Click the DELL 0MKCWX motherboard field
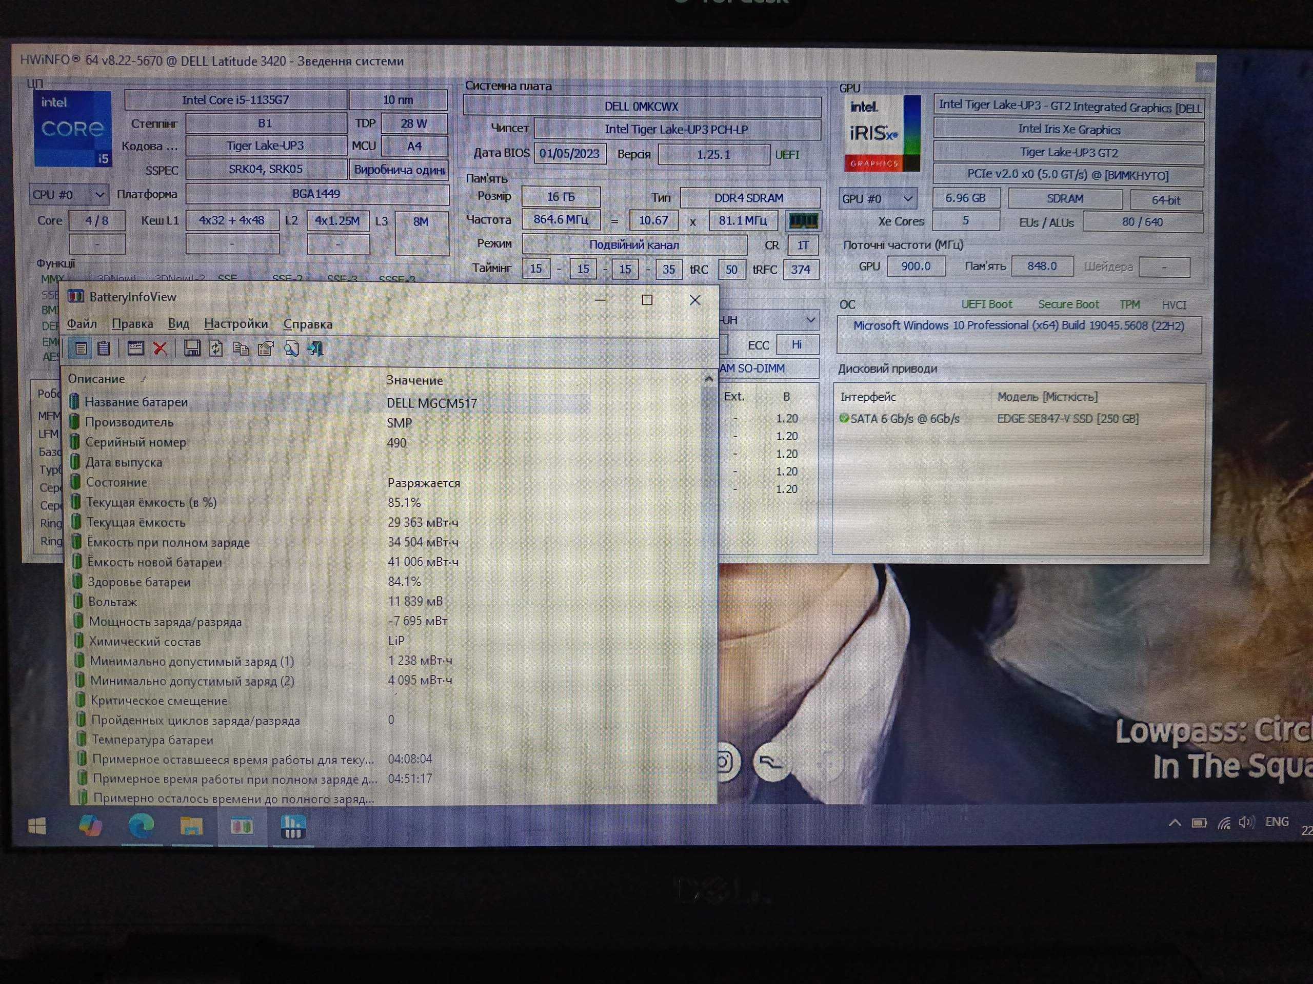1313x984 pixels. click(x=641, y=106)
